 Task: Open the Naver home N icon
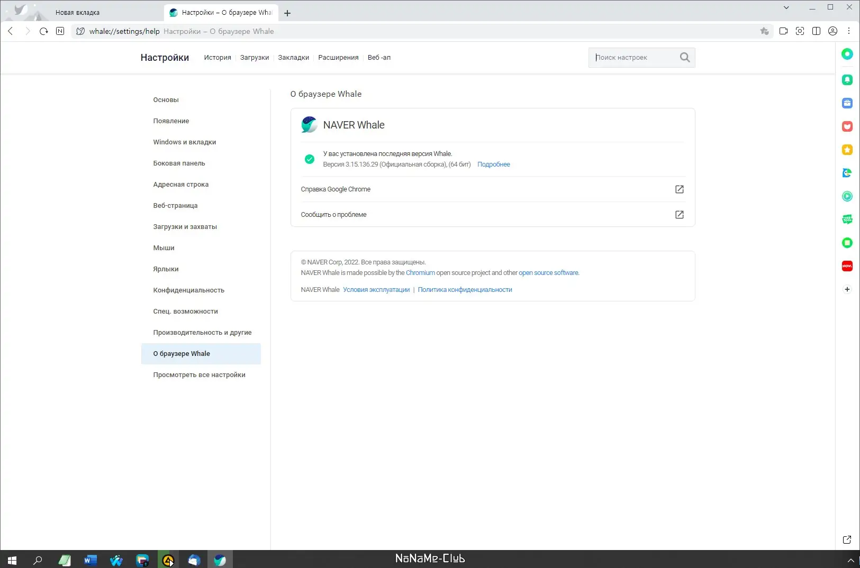[x=60, y=31]
